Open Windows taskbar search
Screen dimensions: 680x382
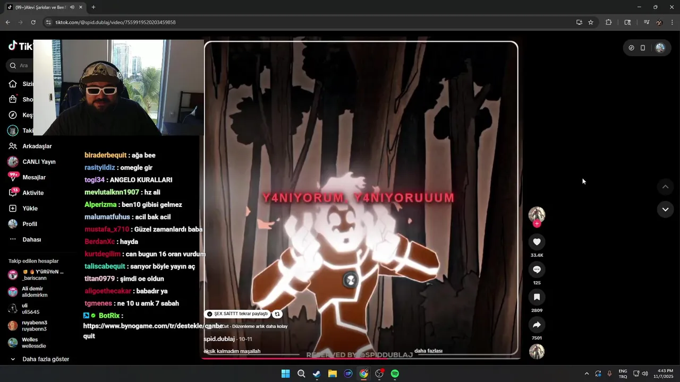tap(301, 374)
